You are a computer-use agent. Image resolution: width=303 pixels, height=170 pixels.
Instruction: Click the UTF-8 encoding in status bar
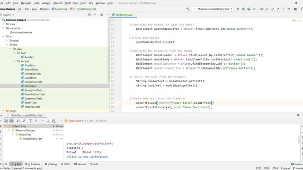pos(275,168)
